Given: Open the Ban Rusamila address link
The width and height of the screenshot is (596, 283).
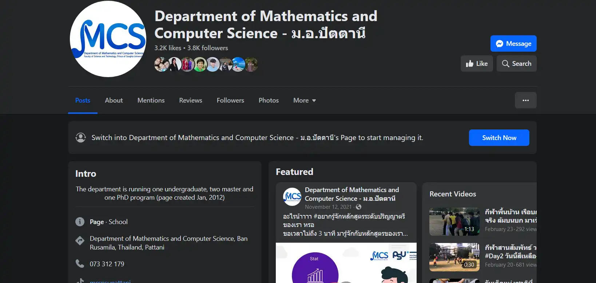Looking at the screenshot, I should (x=169, y=243).
